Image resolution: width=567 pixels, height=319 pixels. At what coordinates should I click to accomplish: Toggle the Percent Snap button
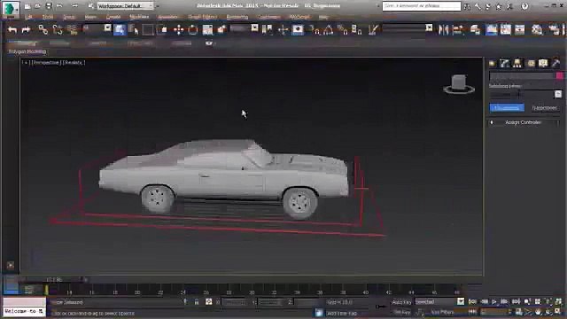(342, 29)
